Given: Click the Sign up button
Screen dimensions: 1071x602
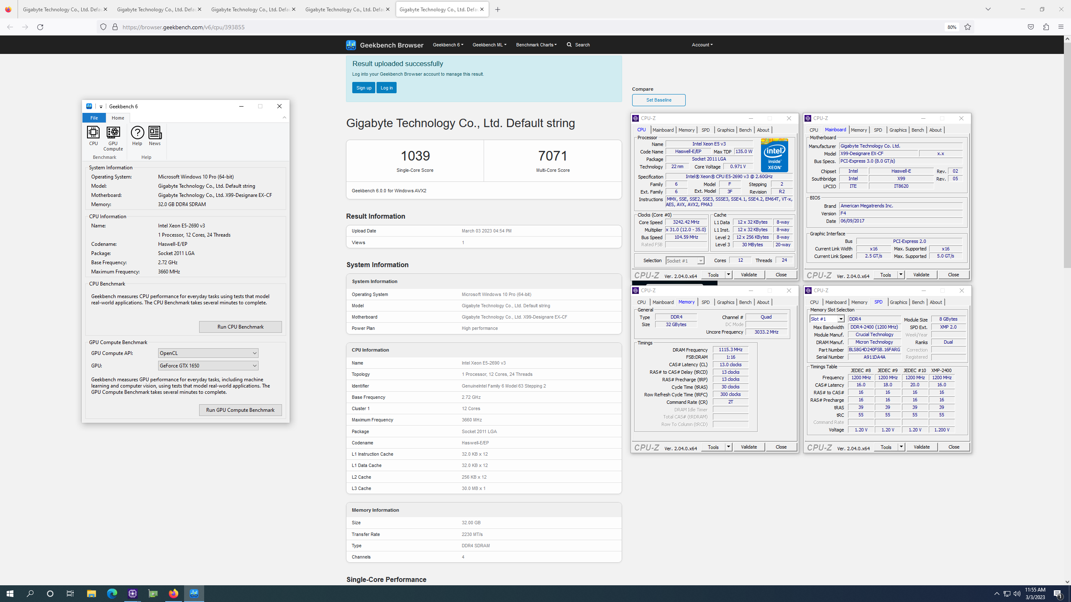Looking at the screenshot, I should pyautogui.click(x=364, y=88).
